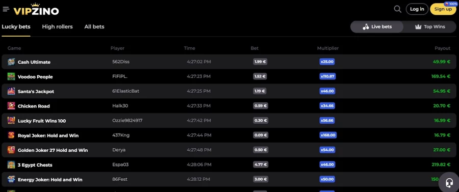Click the 1.99 € bet badge
Viewport: 459px width, 192px height.
pyautogui.click(x=260, y=62)
